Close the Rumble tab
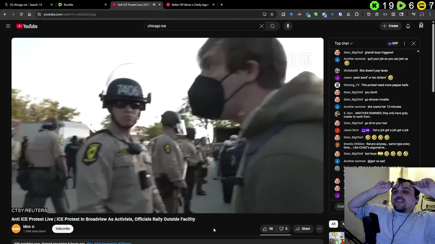Screen dimensions: 435x244 click(105, 5)
